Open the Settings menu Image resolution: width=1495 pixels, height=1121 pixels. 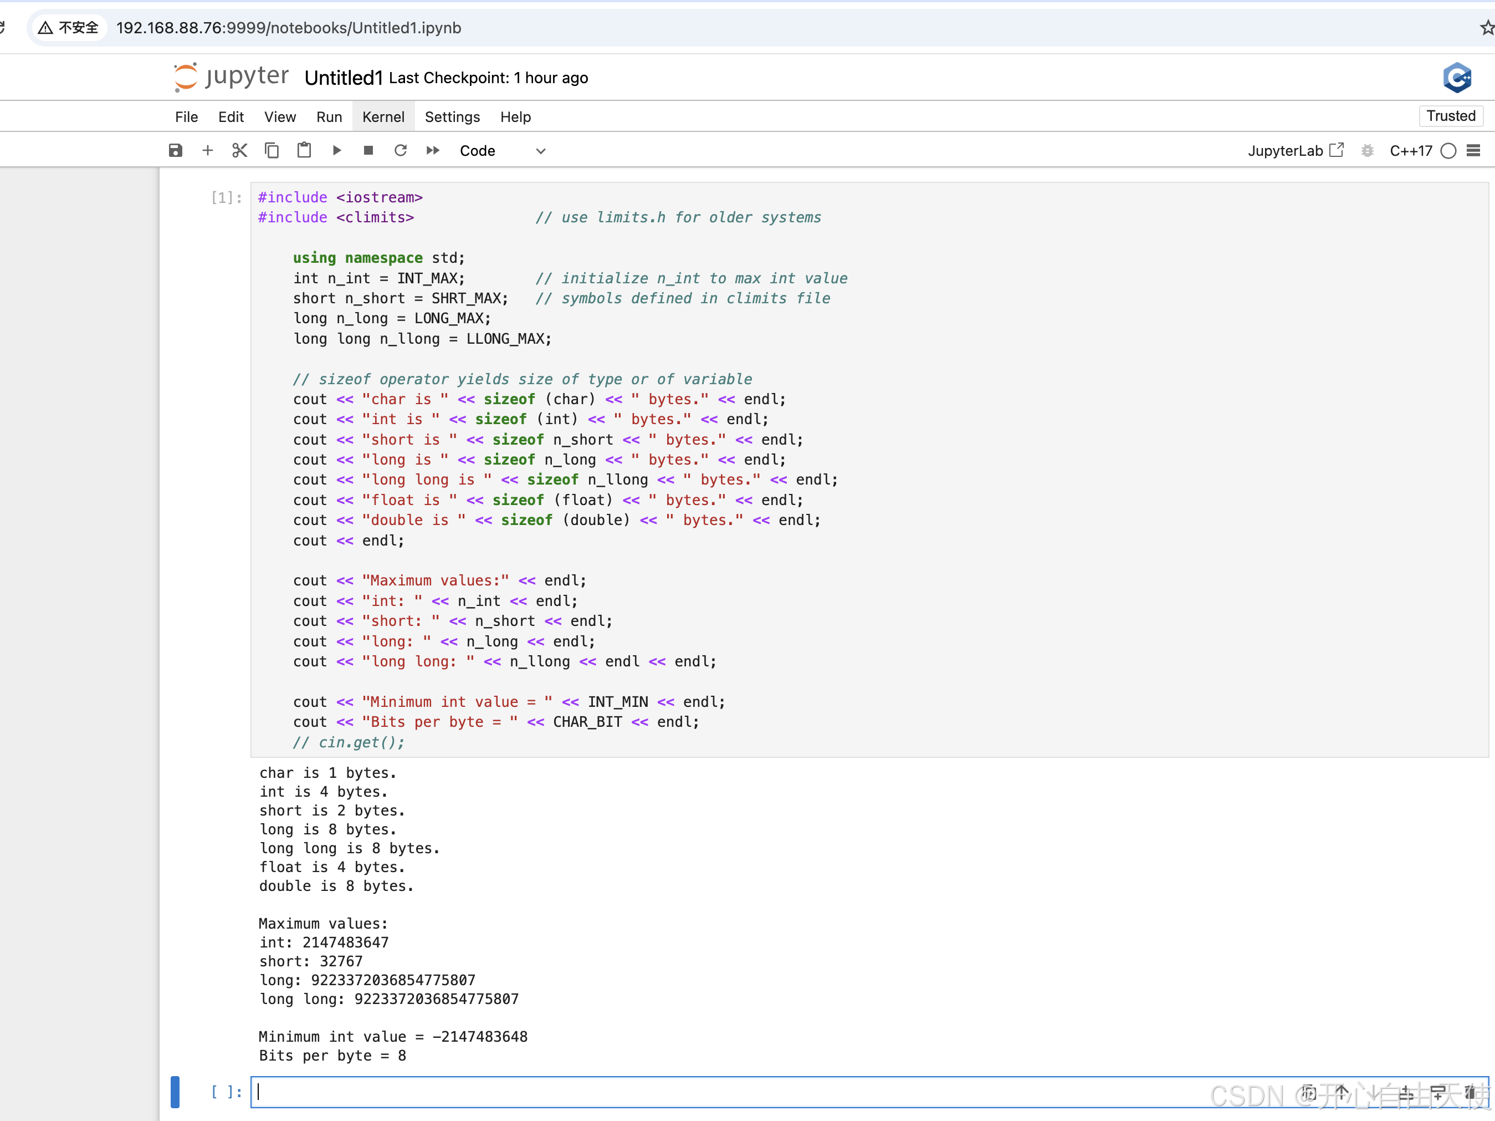[452, 117]
